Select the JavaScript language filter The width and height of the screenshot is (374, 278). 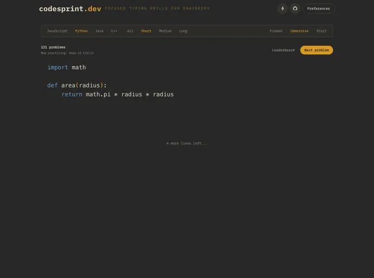tap(57, 31)
